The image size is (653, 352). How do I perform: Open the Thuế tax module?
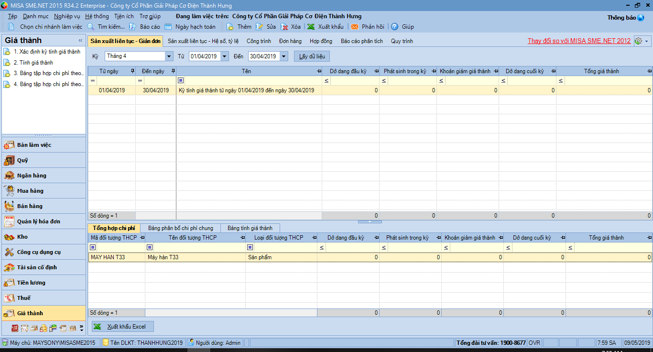pyautogui.click(x=44, y=298)
